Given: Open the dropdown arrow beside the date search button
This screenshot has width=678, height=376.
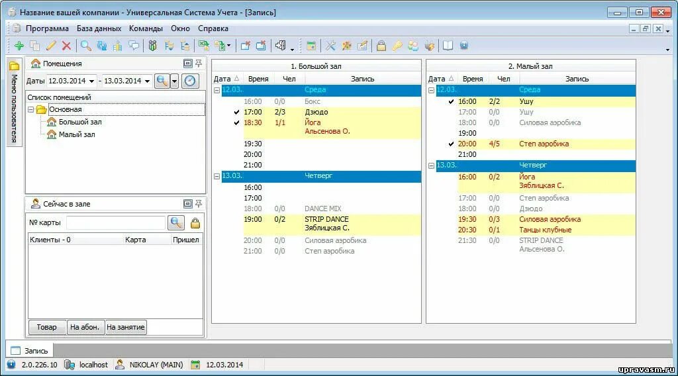Looking at the screenshot, I should [174, 81].
